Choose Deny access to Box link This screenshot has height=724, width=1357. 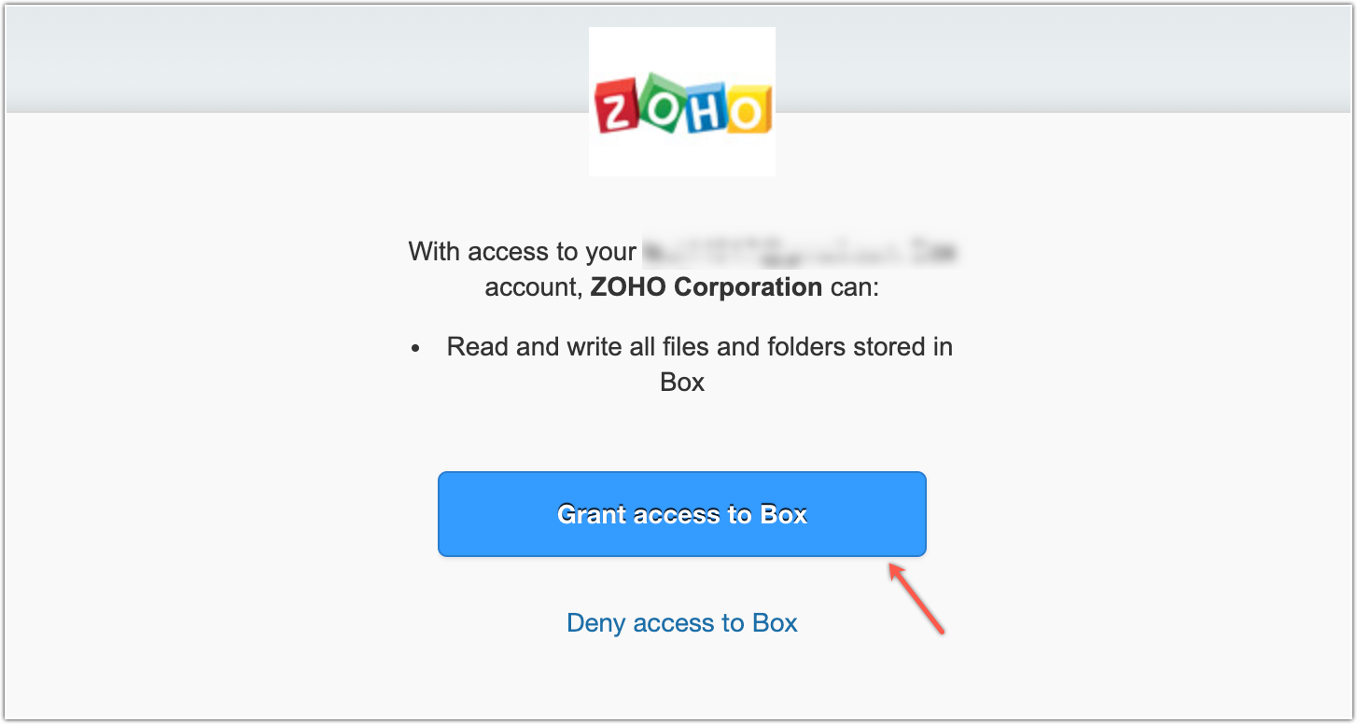coord(681,623)
